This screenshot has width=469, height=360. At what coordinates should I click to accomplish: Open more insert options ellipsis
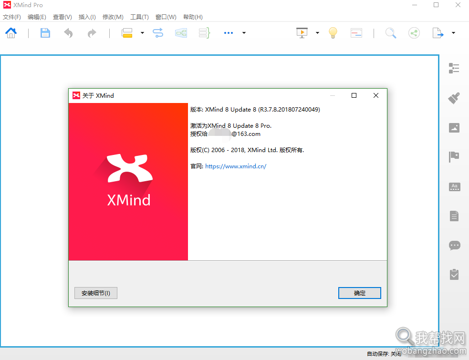click(229, 33)
